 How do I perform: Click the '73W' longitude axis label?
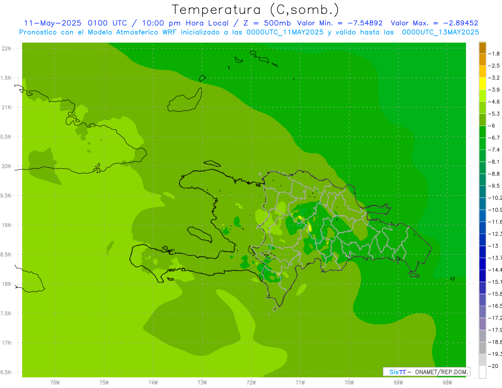click(202, 383)
